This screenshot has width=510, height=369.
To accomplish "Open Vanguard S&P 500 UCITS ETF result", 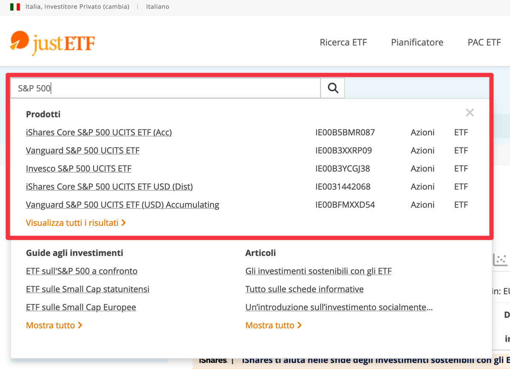I will coord(82,150).
